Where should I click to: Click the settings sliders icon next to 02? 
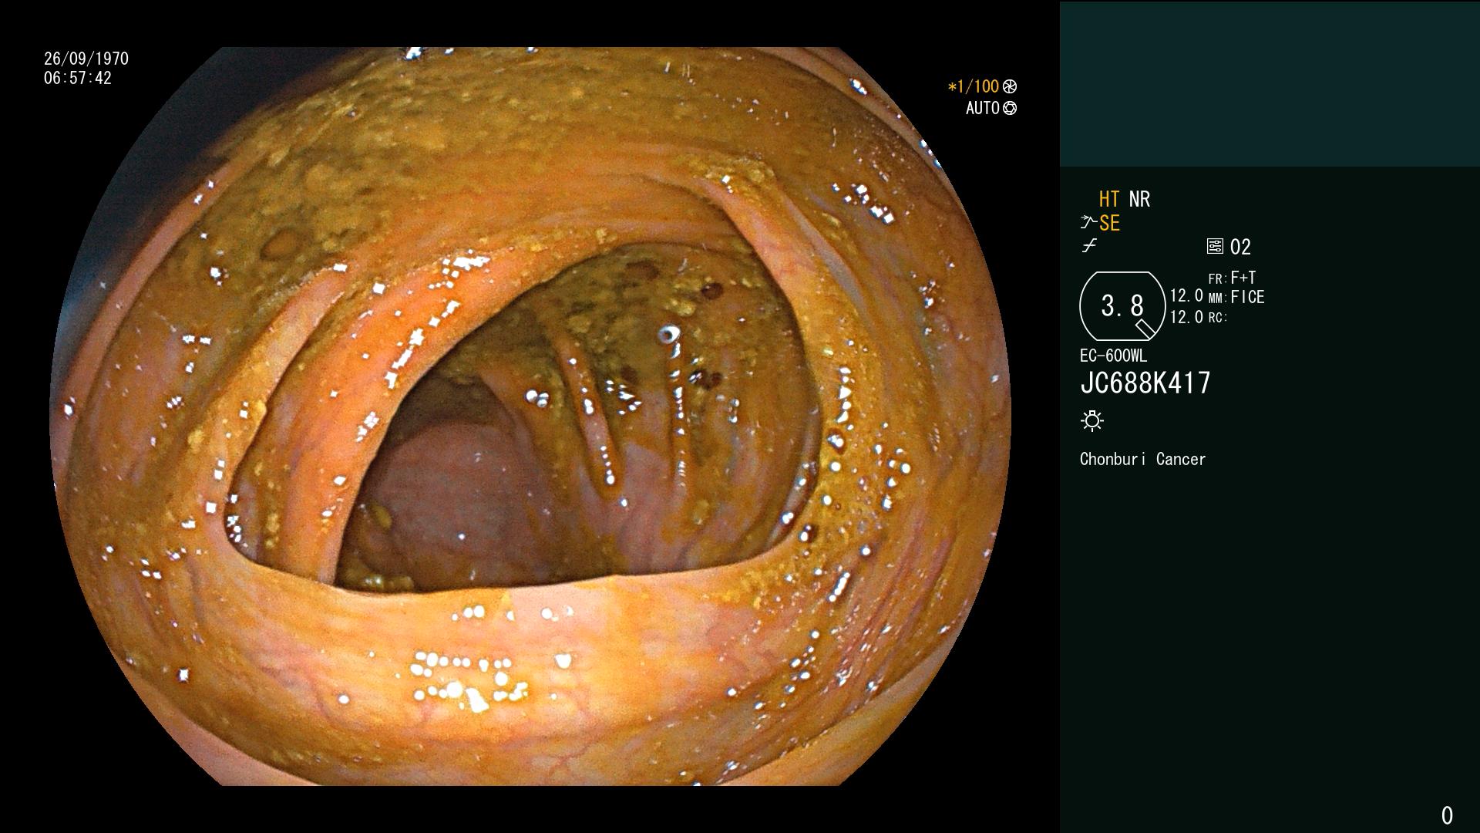point(1215,246)
